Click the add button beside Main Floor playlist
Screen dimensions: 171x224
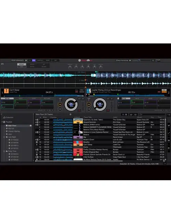[x=30, y=126]
